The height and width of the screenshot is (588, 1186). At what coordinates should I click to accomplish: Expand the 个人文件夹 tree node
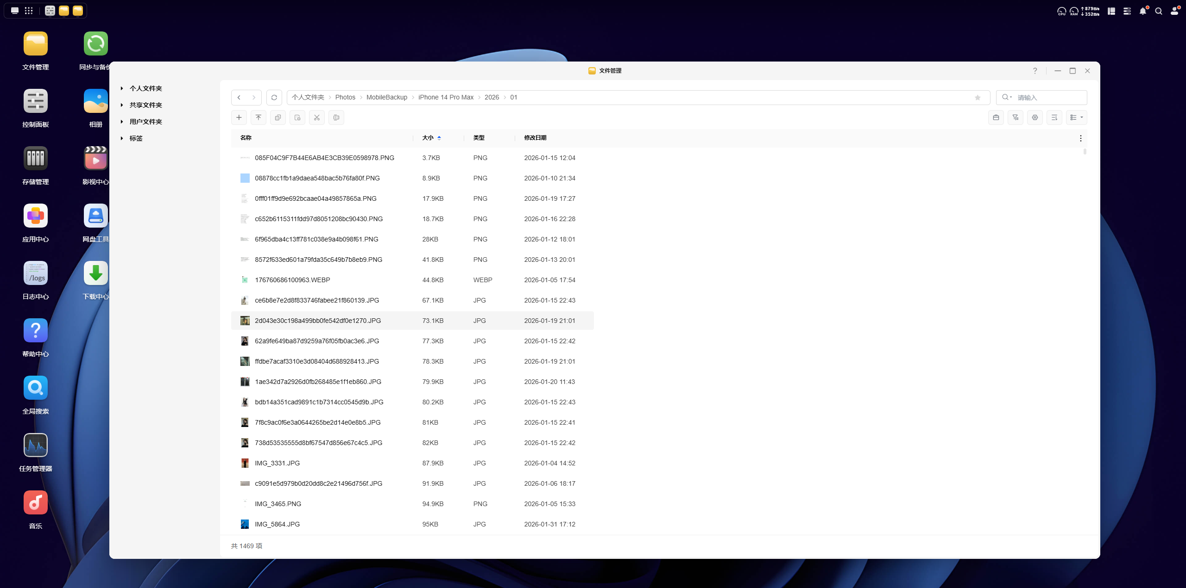122,88
